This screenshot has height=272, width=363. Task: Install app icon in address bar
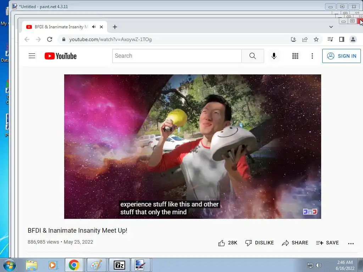(293, 39)
